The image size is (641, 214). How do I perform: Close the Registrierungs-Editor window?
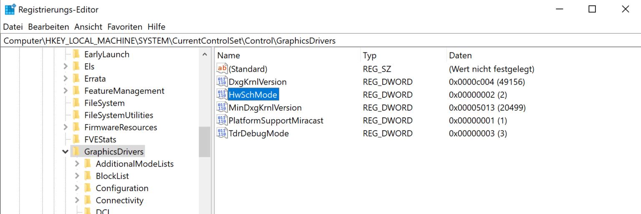point(625,9)
